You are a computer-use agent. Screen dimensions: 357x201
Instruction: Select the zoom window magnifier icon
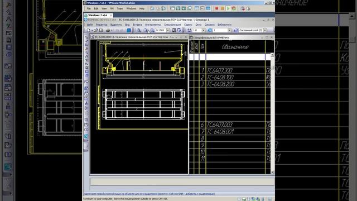(139, 30)
